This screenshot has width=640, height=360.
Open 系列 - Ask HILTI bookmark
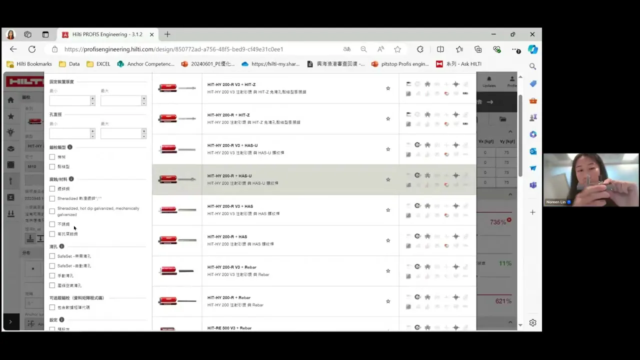pyautogui.click(x=459, y=64)
